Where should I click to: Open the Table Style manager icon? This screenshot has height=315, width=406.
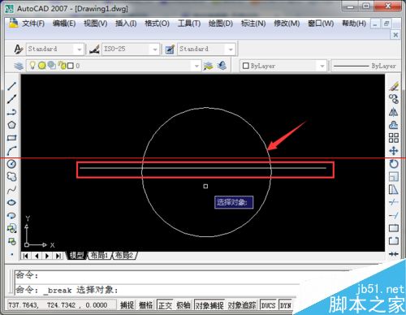click(170, 50)
